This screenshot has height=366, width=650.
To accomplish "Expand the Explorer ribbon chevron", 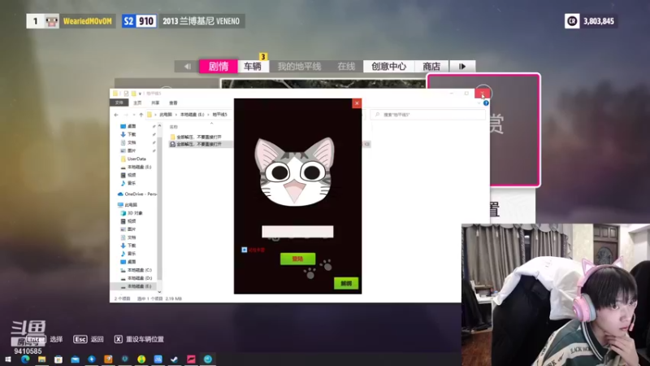I will (x=479, y=103).
